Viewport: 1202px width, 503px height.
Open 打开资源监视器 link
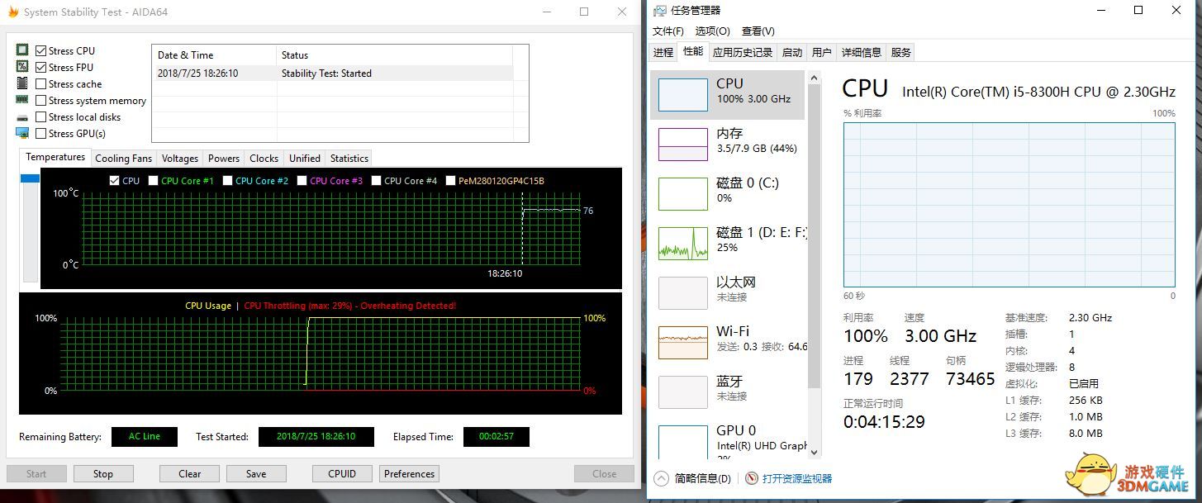796,478
